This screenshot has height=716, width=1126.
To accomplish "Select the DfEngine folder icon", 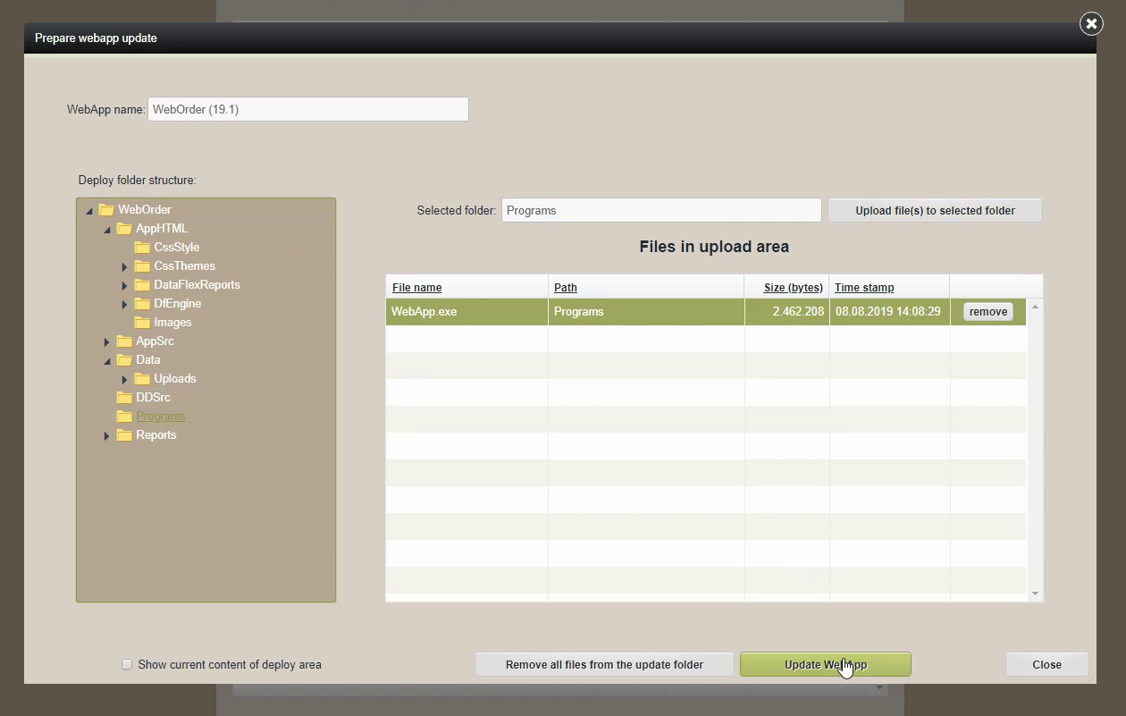I will (x=142, y=304).
